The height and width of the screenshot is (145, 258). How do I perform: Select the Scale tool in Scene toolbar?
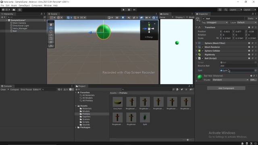click(51, 35)
